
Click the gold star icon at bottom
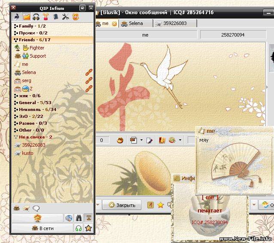(x=88, y=228)
